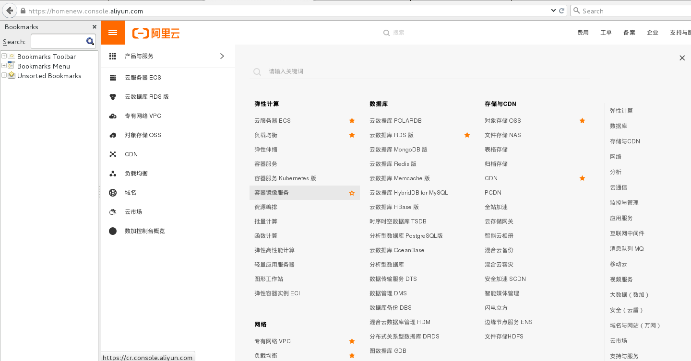Unstar 对象存储 OSS favorite
The height and width of the screenshot is (361, 691).
click(582, 121)
